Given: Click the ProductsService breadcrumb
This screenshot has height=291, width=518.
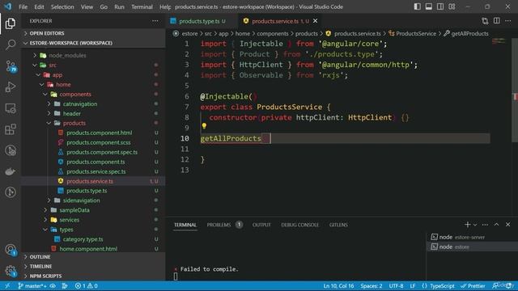Looking at the screenshot, I should 412,33.
